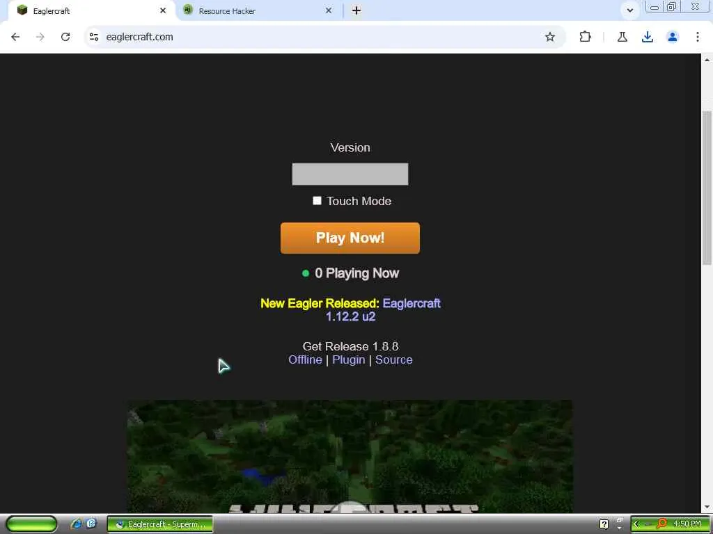
Task: Go back to the previous page
Action: click(x=15, y=37)
